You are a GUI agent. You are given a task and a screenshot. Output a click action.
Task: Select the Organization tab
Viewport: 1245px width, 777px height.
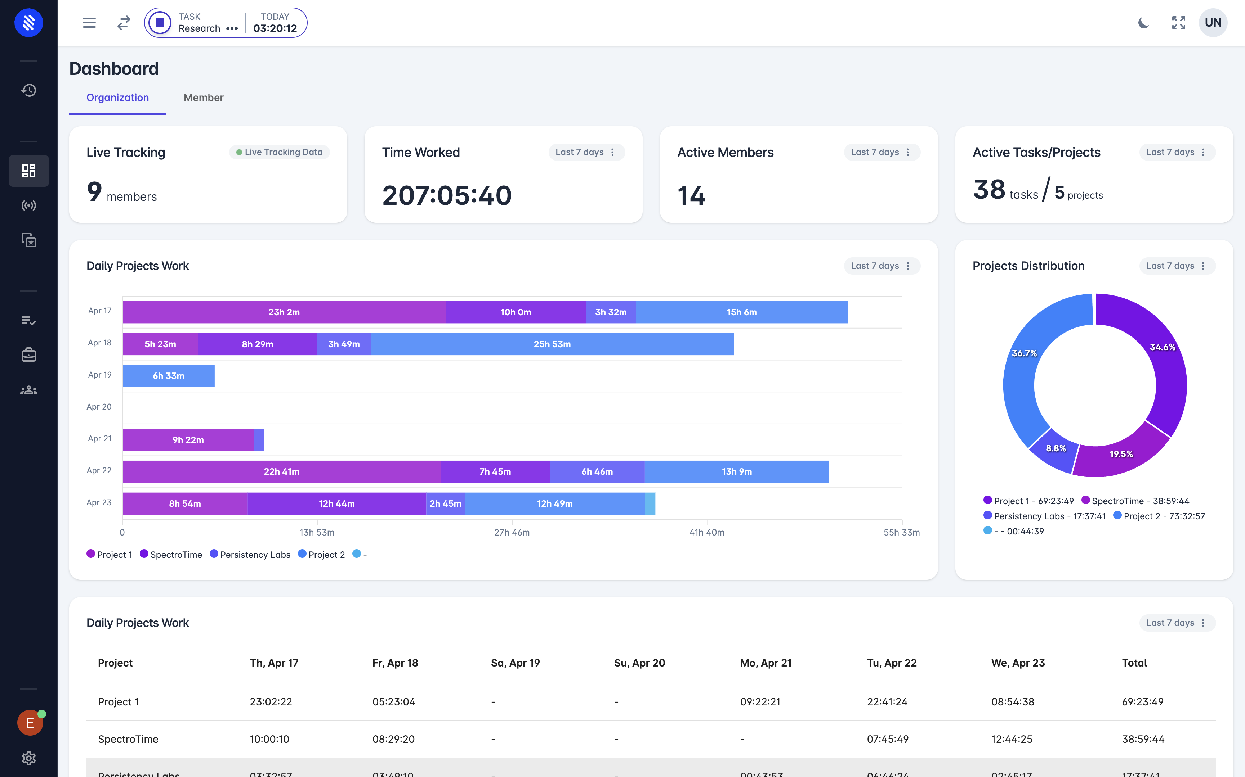pos(117,98)
